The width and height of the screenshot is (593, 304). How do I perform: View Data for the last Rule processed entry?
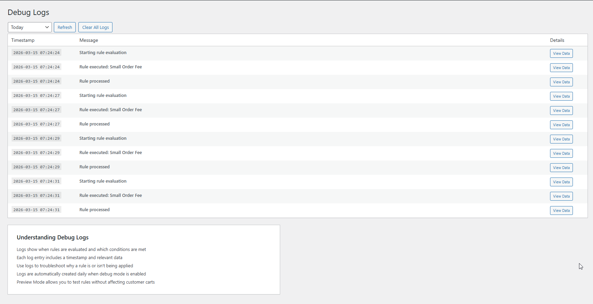coord(561,210)
